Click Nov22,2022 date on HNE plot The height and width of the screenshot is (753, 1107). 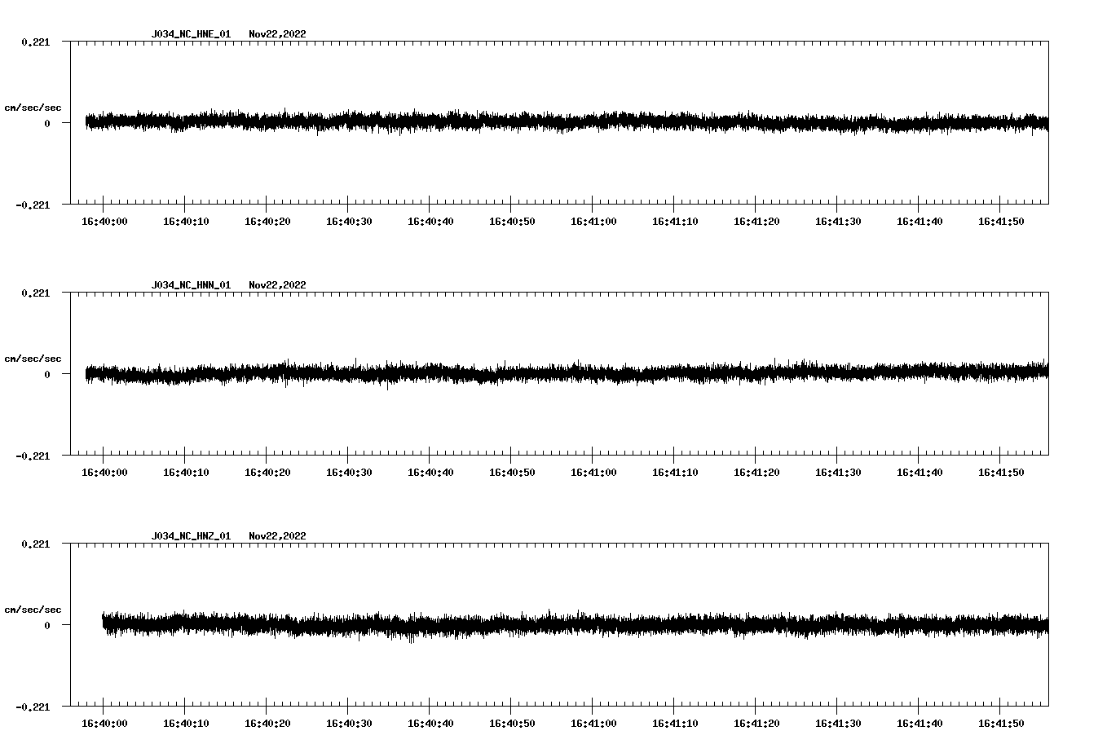pyautogui.click(x=277, y=34)
